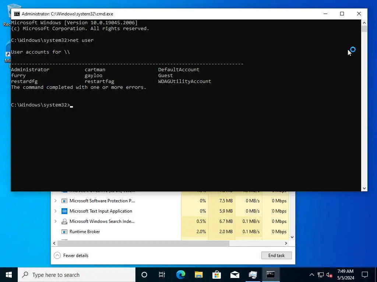Close the Command Prompt window
377x282 pixels.
[x=359, y=14]
